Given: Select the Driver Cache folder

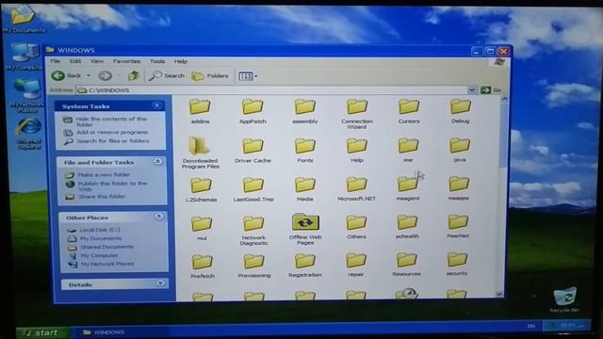Looking at the screenshot, I should (253, 151).
